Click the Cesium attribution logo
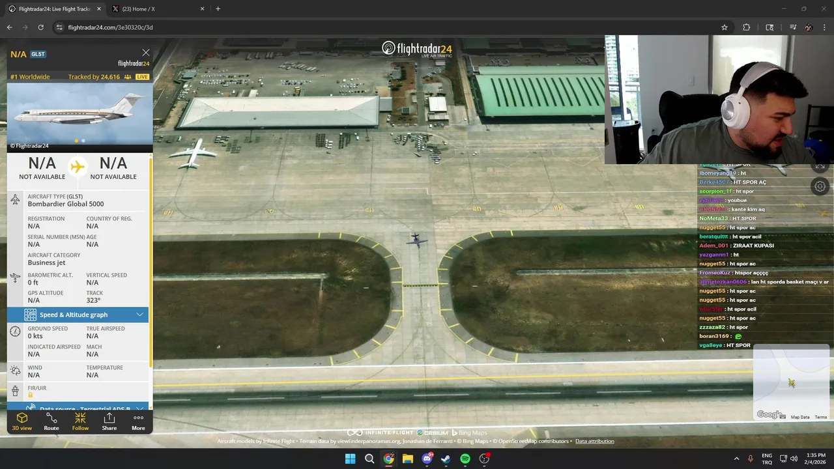Viewport: 834px width, 469px height. 433,433
